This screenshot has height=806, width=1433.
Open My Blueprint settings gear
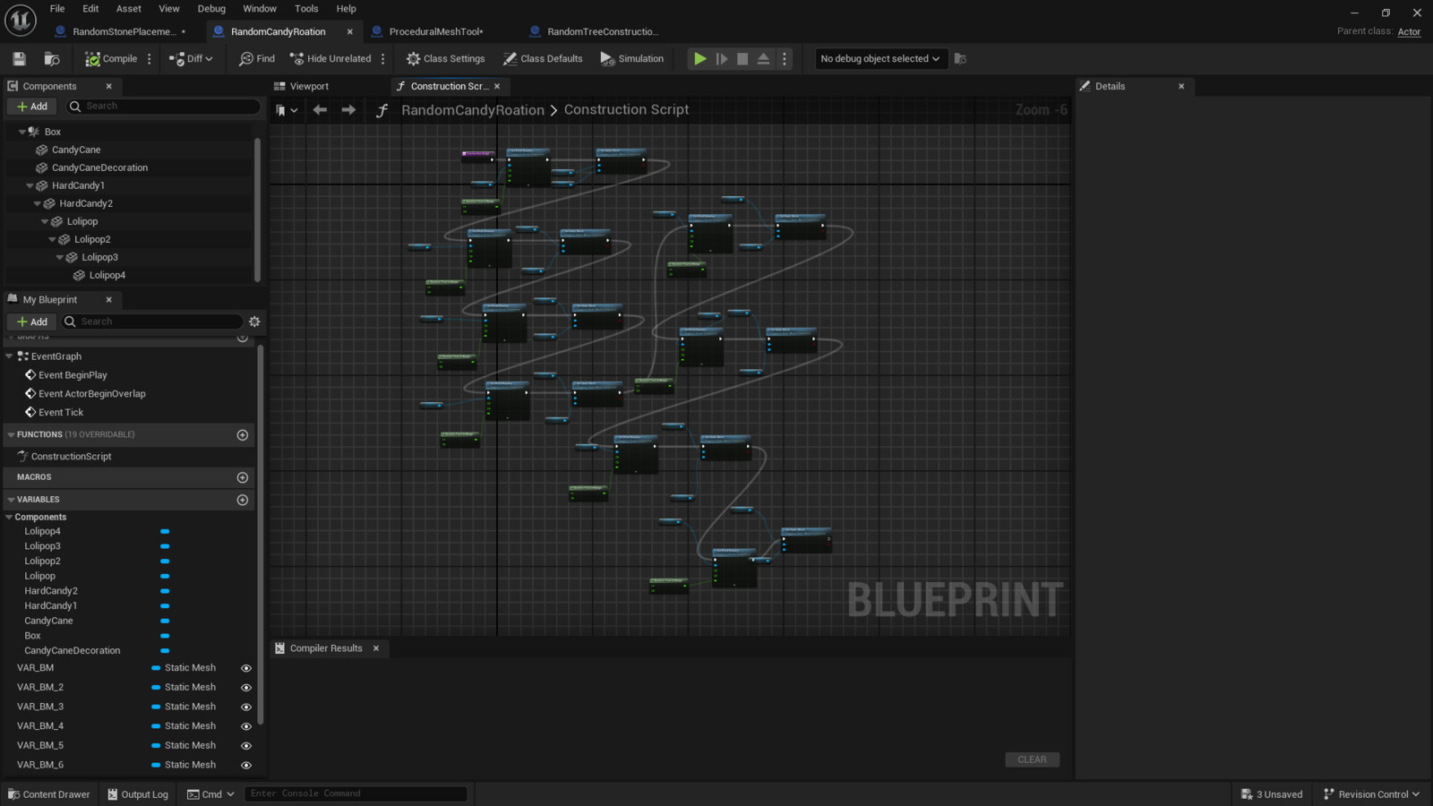click(254, 322)
